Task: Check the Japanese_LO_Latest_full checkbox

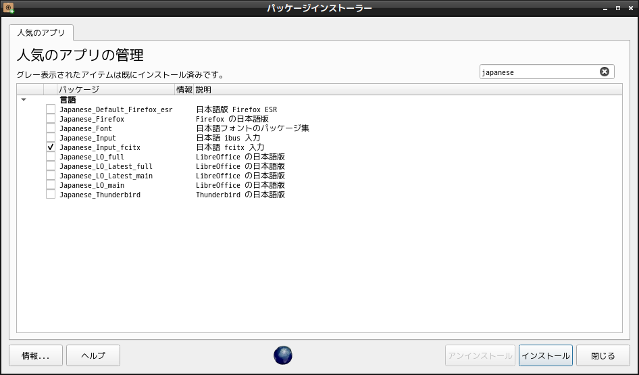Action: pos(51,166)
